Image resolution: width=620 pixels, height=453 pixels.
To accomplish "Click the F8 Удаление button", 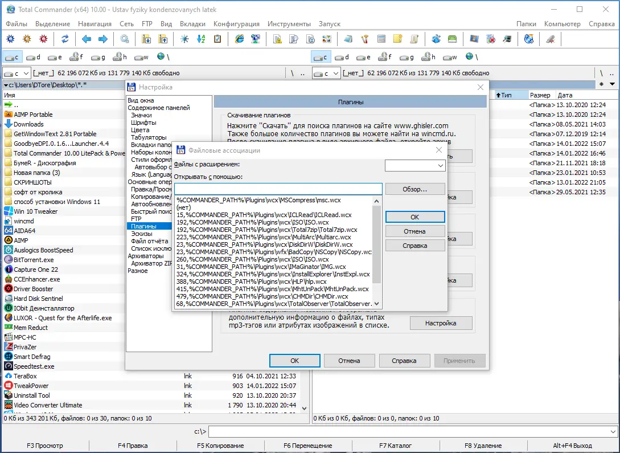I will [x=483, y=446].
